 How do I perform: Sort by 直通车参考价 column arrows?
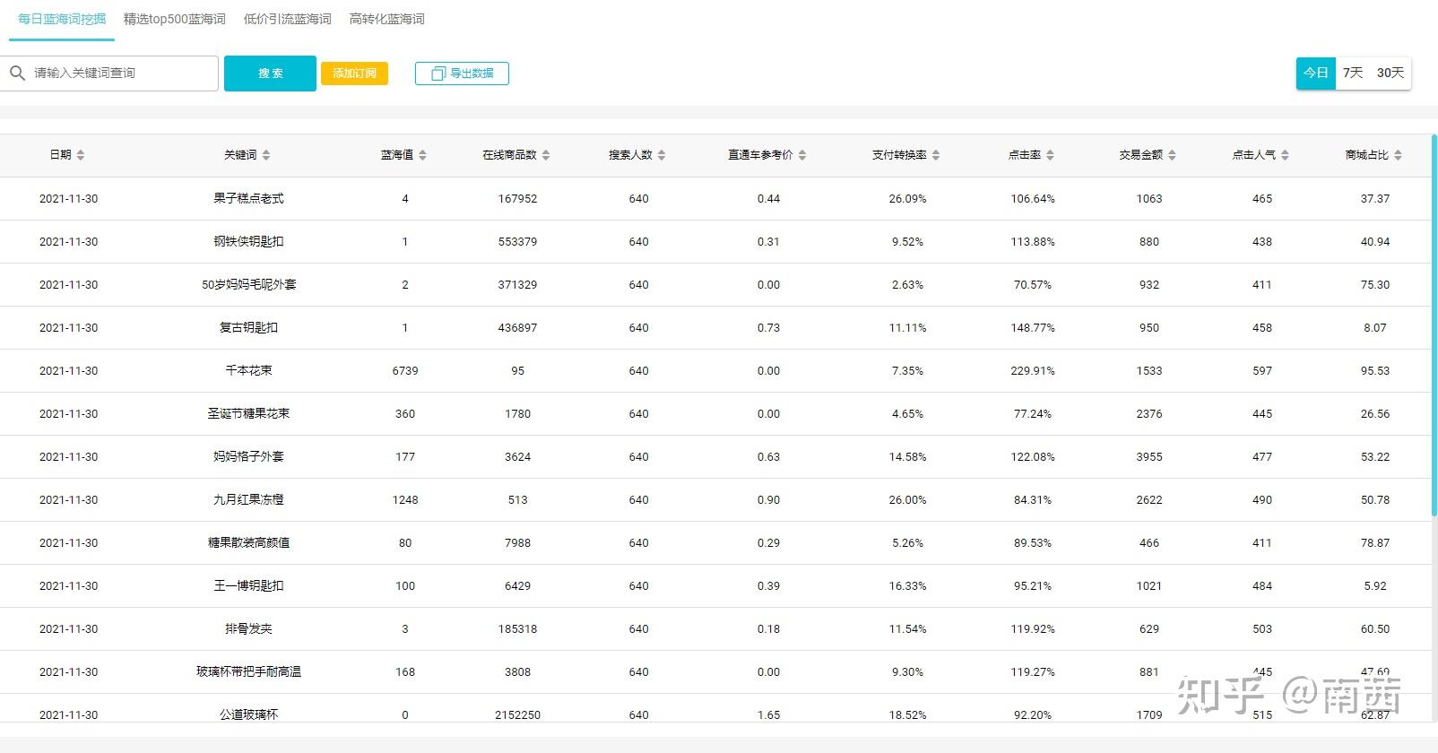pos(802,155)
